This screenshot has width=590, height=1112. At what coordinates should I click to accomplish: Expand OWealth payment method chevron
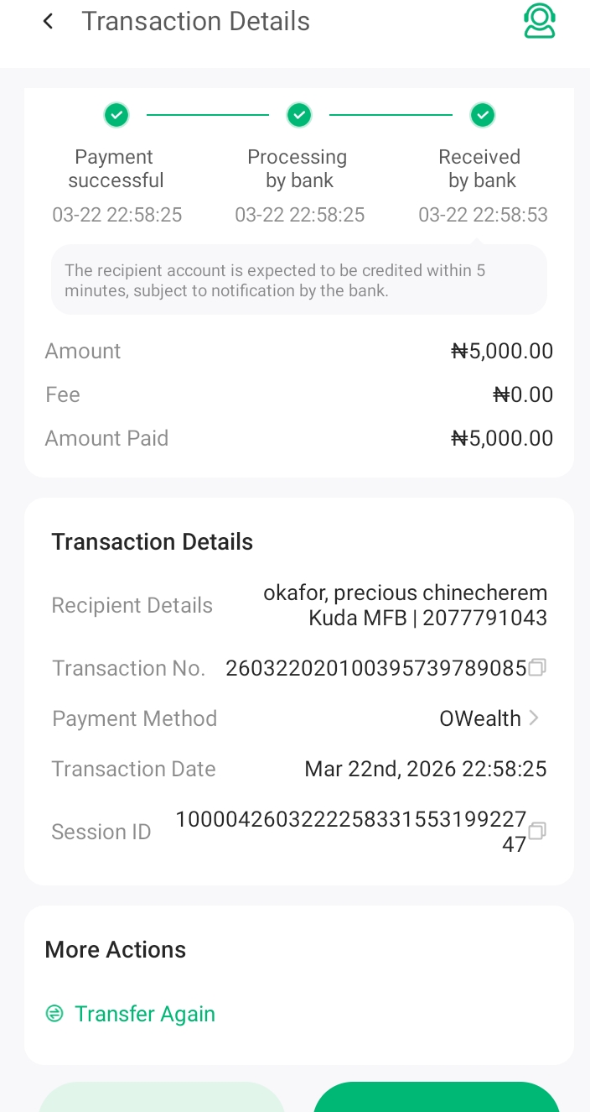(x=535, y=718)
